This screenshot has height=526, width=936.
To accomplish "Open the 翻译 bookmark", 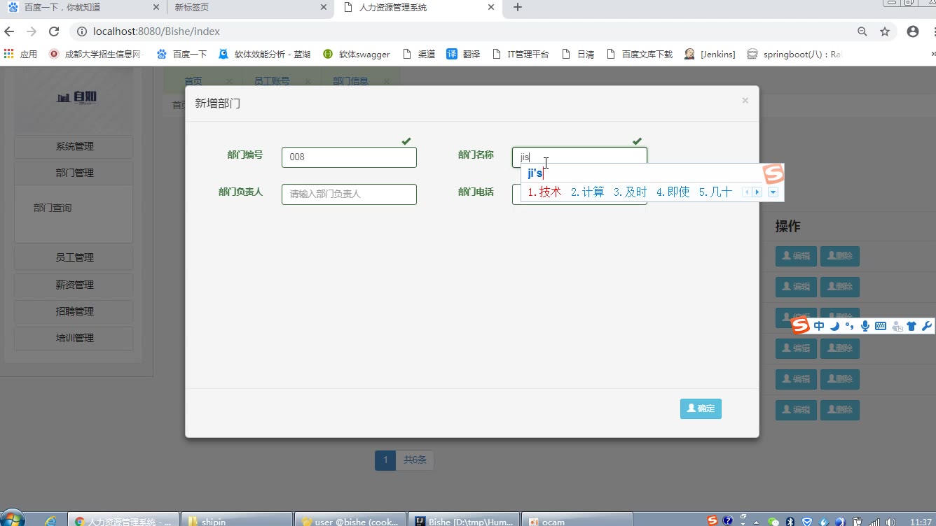I will (x=464, y=54).
